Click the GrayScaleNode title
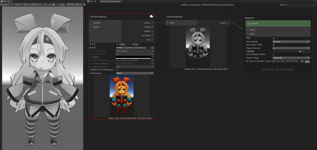Image resolution: width=317 pixels, height=150 pixels. click(x=174, y=17)
